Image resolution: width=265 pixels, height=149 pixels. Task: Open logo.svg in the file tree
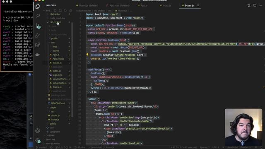(x=57, y=75)
